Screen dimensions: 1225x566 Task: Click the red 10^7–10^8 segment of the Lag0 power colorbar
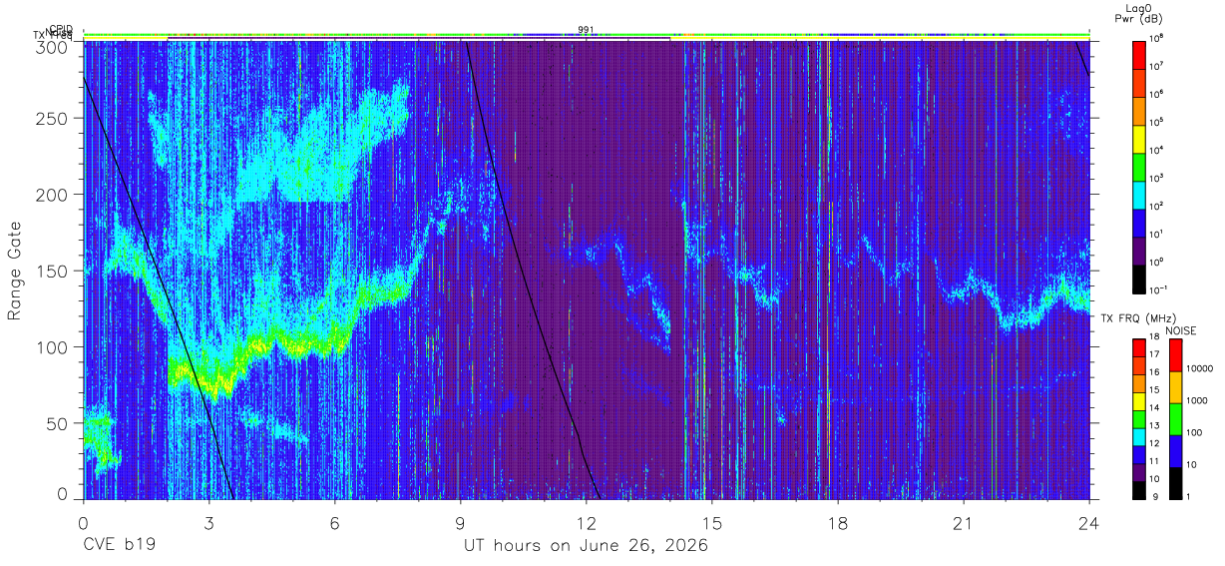(1139, 53)
